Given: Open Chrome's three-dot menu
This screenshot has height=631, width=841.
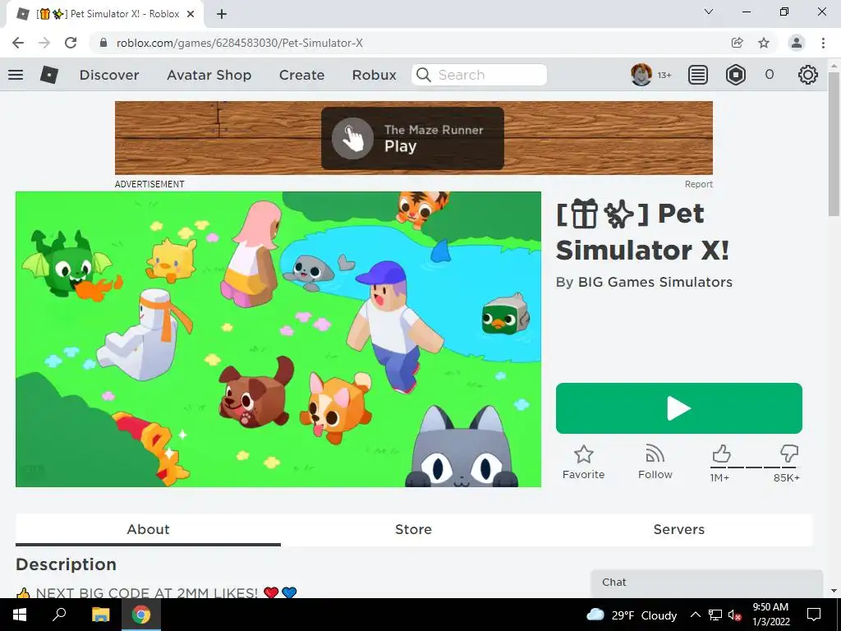Looking at the screenshot, I should (823, 43).
